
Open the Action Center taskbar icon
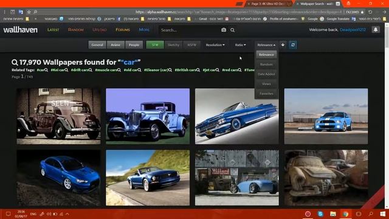[8, 214]
